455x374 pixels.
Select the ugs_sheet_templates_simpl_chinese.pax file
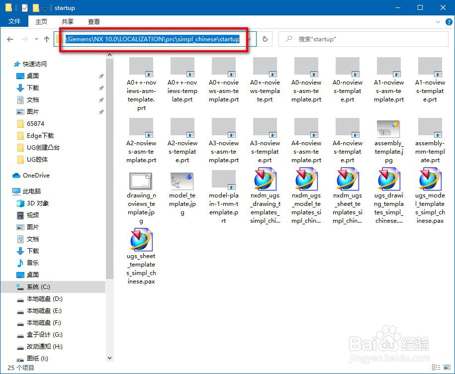[141, 257]
